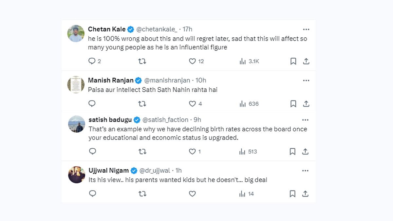
Task: Click satish badugu's profile picture
Action: coord(77,124)
